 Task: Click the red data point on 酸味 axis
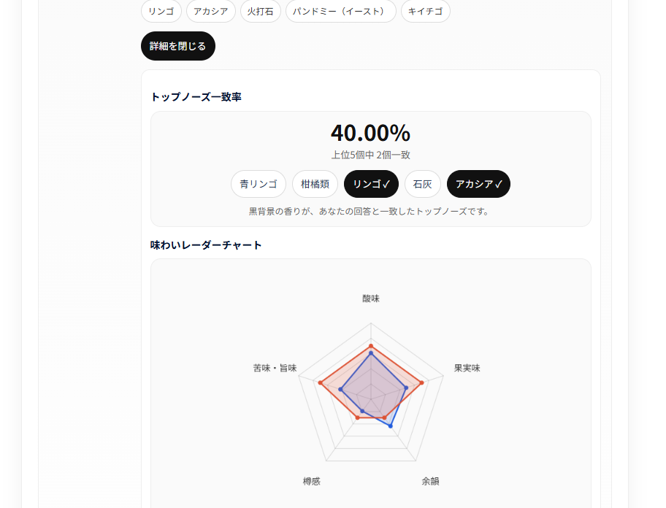[x=371, y=345]
